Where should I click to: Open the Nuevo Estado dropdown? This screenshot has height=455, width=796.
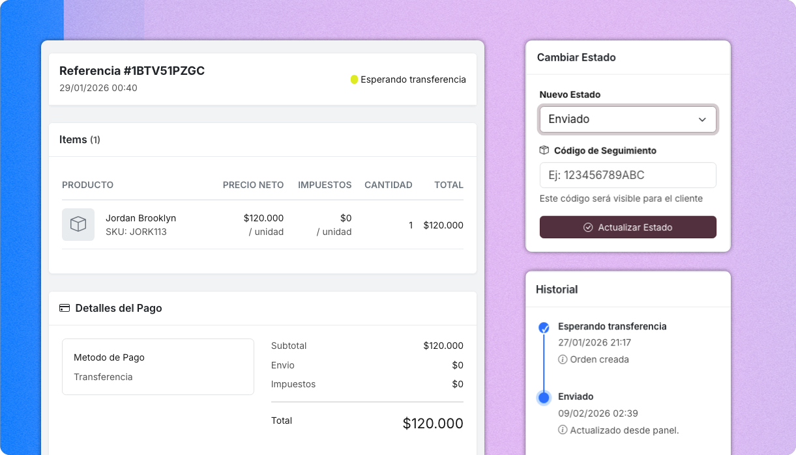point(627,119)
